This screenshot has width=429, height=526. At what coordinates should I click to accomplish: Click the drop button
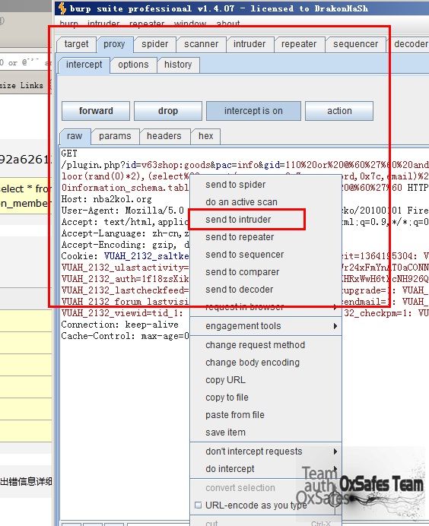[x=168, y=111]
